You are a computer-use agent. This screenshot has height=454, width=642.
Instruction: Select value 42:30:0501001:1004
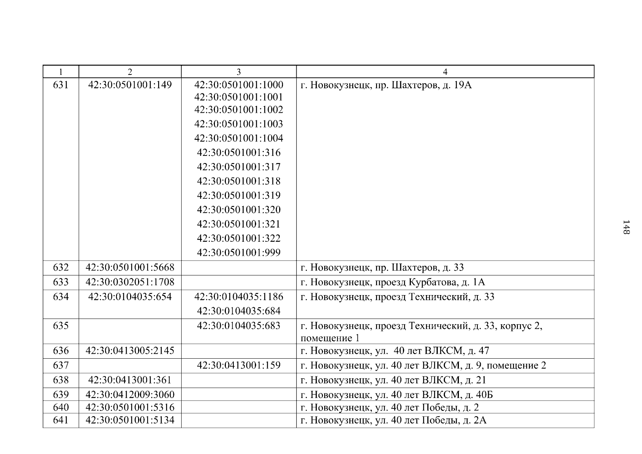(x=239, y=138)
